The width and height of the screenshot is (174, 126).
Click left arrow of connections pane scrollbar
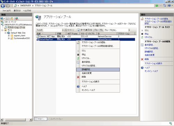(x=2, y=119)
